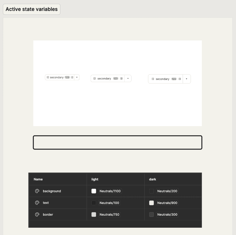Screen dimensions: 236x235
Task: Click the palette icon in the text row
Action: [37, 203]
